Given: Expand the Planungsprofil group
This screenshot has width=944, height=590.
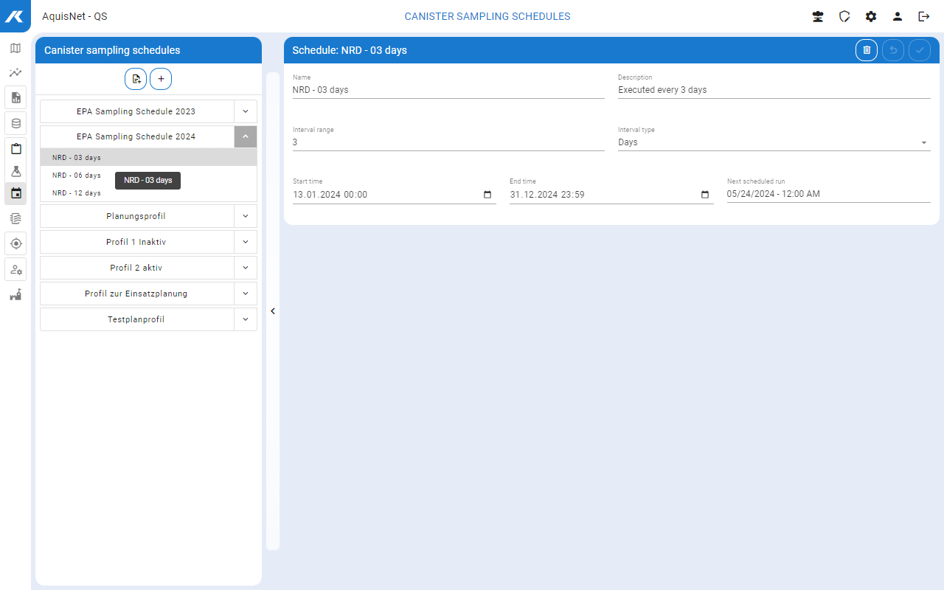Looking at the screenshot, I should click(x=246, y=216).
